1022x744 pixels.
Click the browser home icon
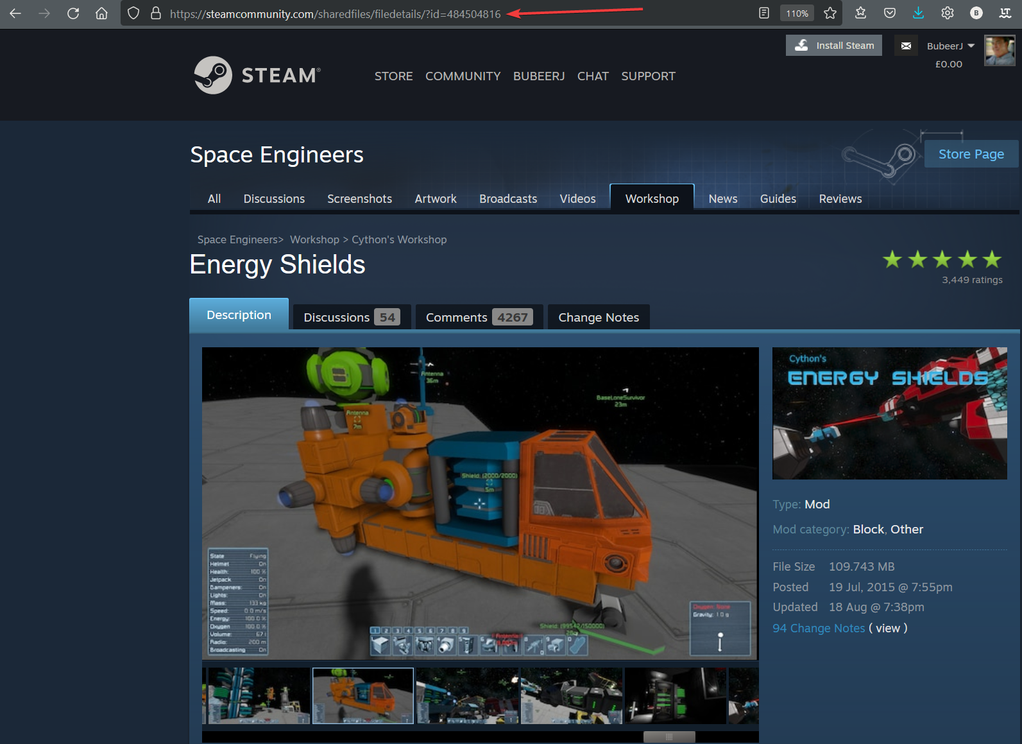point(101,13)
